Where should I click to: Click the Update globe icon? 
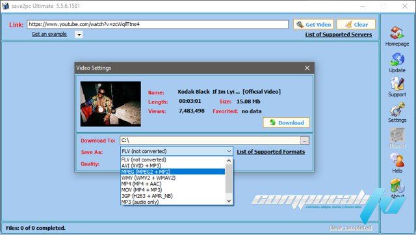coord(397,59)
